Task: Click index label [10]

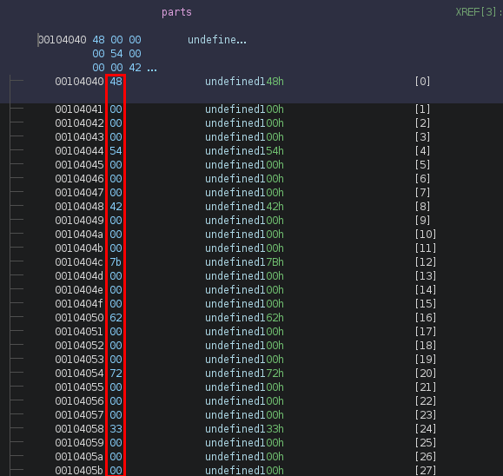Action: tap(426, 235)
